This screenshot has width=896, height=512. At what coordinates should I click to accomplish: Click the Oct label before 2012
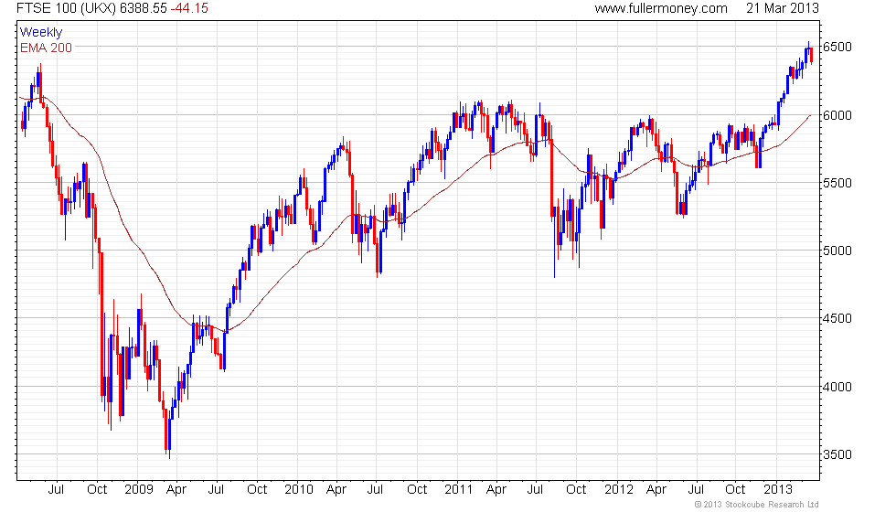[x=576, y=490]
